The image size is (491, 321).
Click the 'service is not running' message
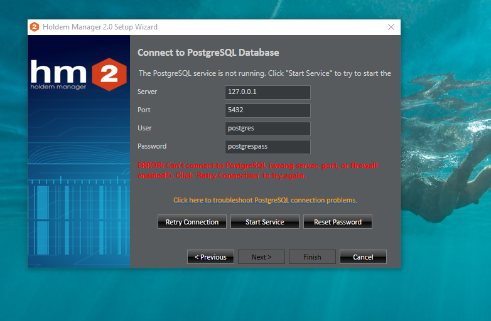click(265, 73)
